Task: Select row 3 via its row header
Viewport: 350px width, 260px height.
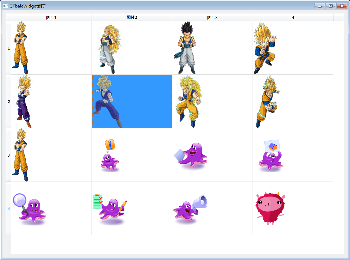Action: pos(9,155)
